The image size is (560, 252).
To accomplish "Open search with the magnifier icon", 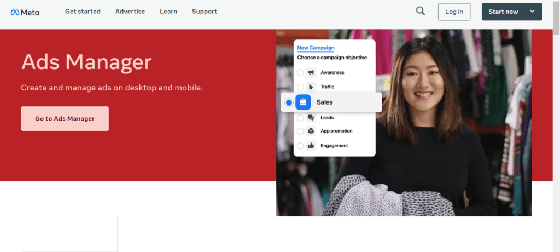I will pyautogui.click(x=420, y=11).
